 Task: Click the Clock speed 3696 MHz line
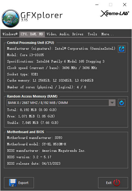click(52, 68)
